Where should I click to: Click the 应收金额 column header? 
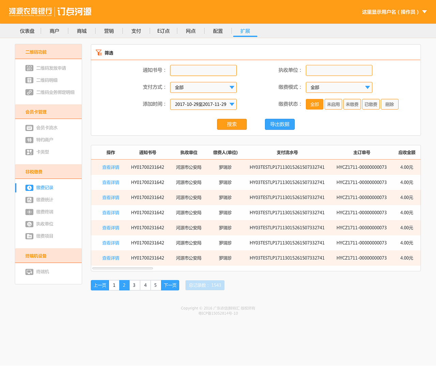(x=407, y=153)
